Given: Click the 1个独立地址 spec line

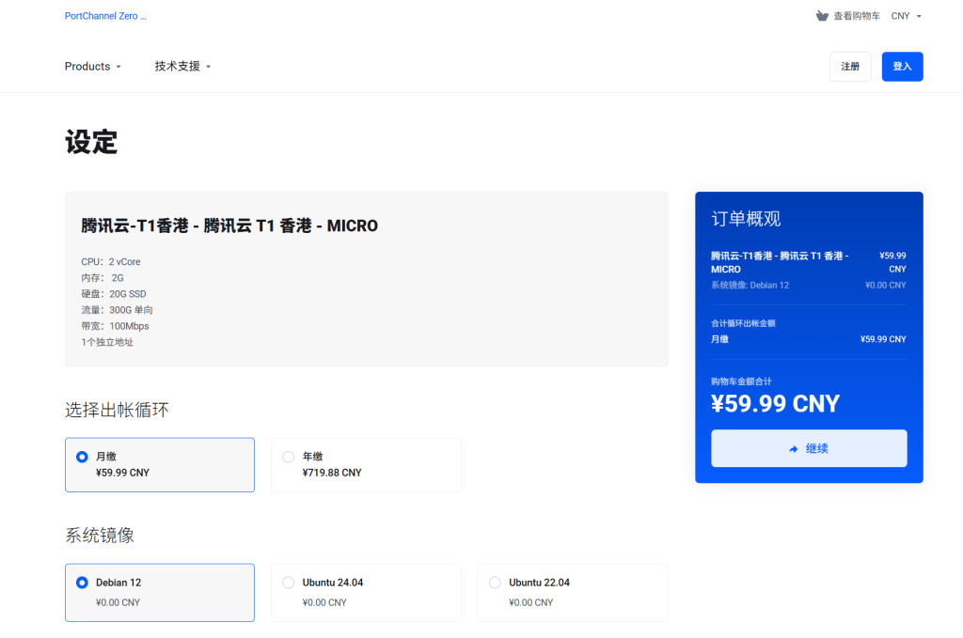Looking at the screenshot, I should click(x=107, y=342).
